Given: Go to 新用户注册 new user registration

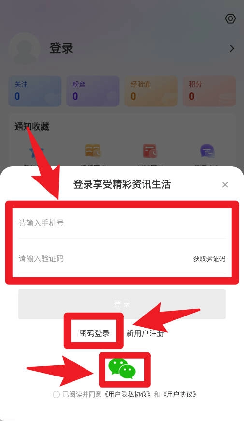Looking at the screenshot, I should (x=145, y=333).
